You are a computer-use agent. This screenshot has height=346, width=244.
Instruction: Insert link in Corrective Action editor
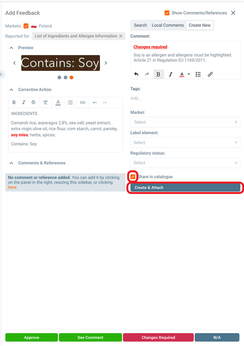click(x=82, y=103)
